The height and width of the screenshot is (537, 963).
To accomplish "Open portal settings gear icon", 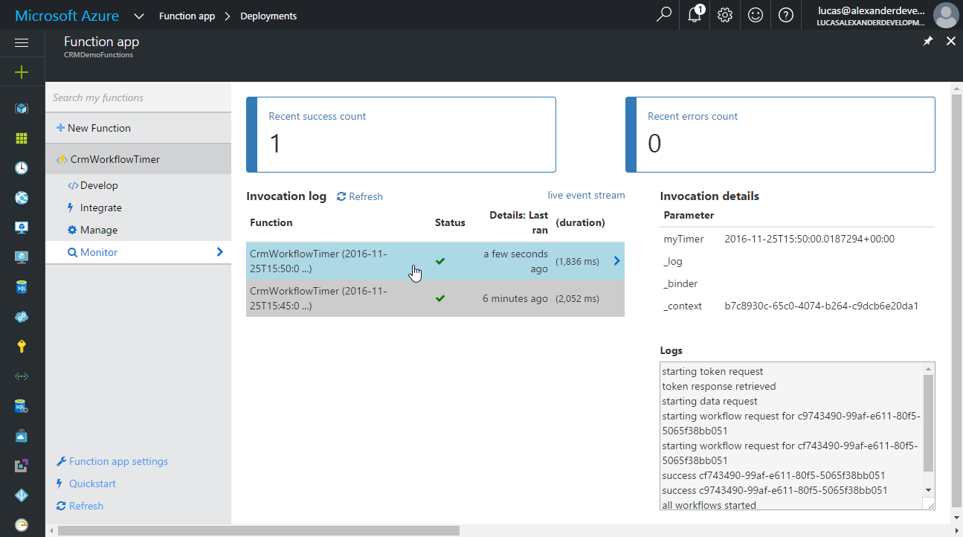I will coord(725,15).
